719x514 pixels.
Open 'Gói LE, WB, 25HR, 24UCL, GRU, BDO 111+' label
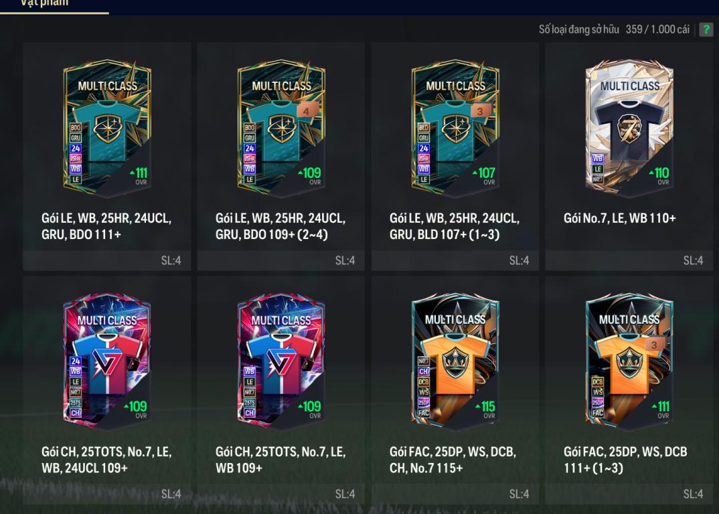[106, 226]
